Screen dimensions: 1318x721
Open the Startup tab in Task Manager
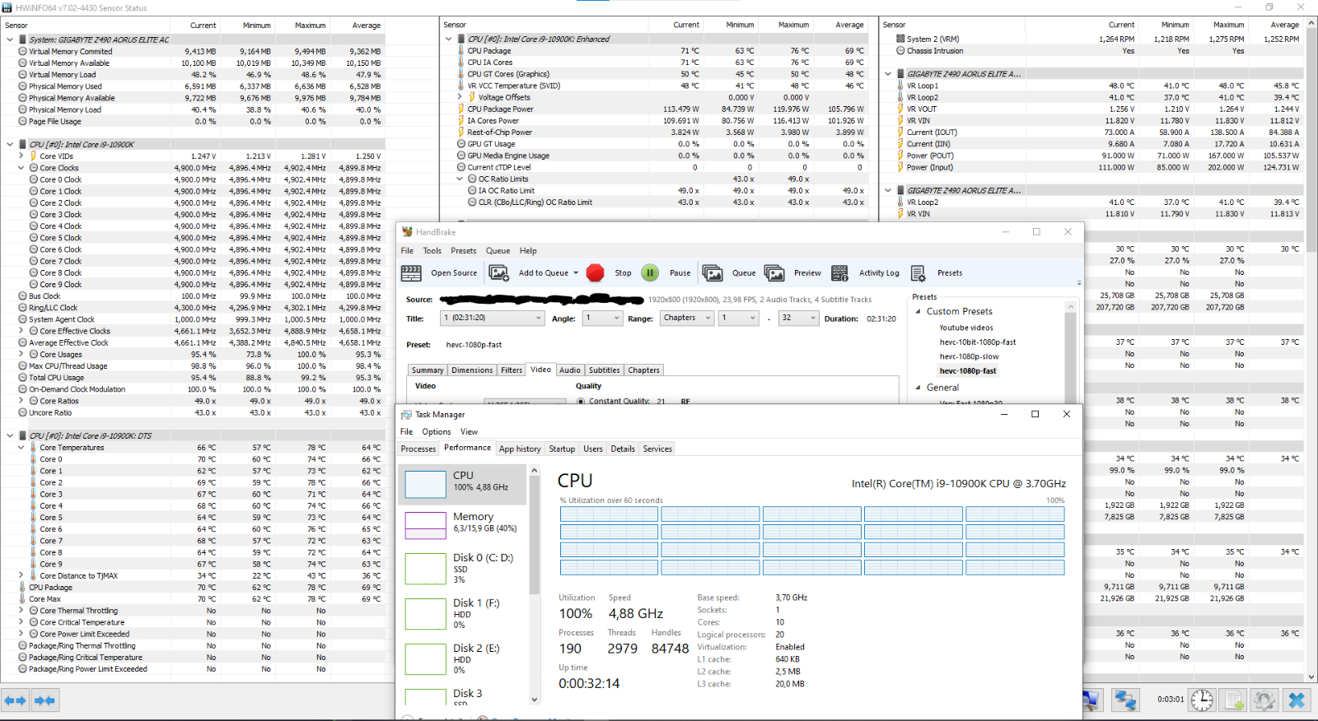pos(562,449)
